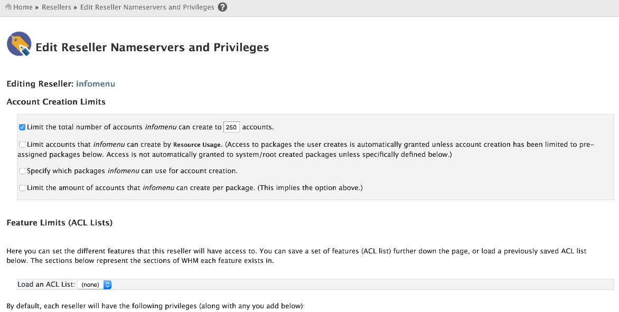Click the sentence starting "By default, each reseller"
619x312 pixels.
[156, 306]
